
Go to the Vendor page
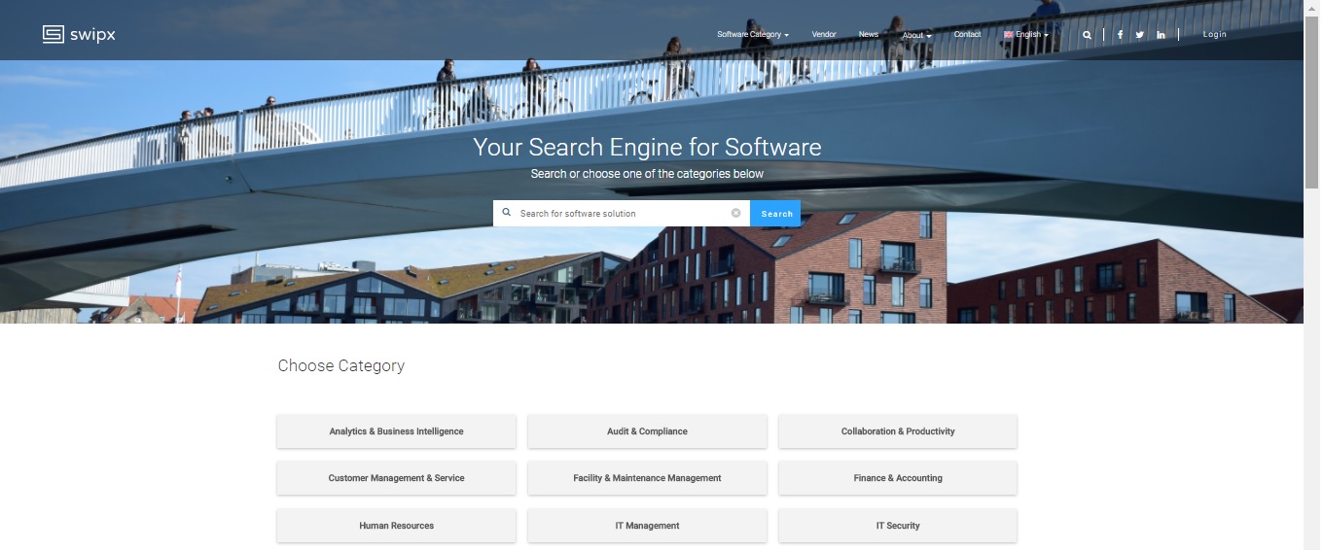click(x=824, y=35)
